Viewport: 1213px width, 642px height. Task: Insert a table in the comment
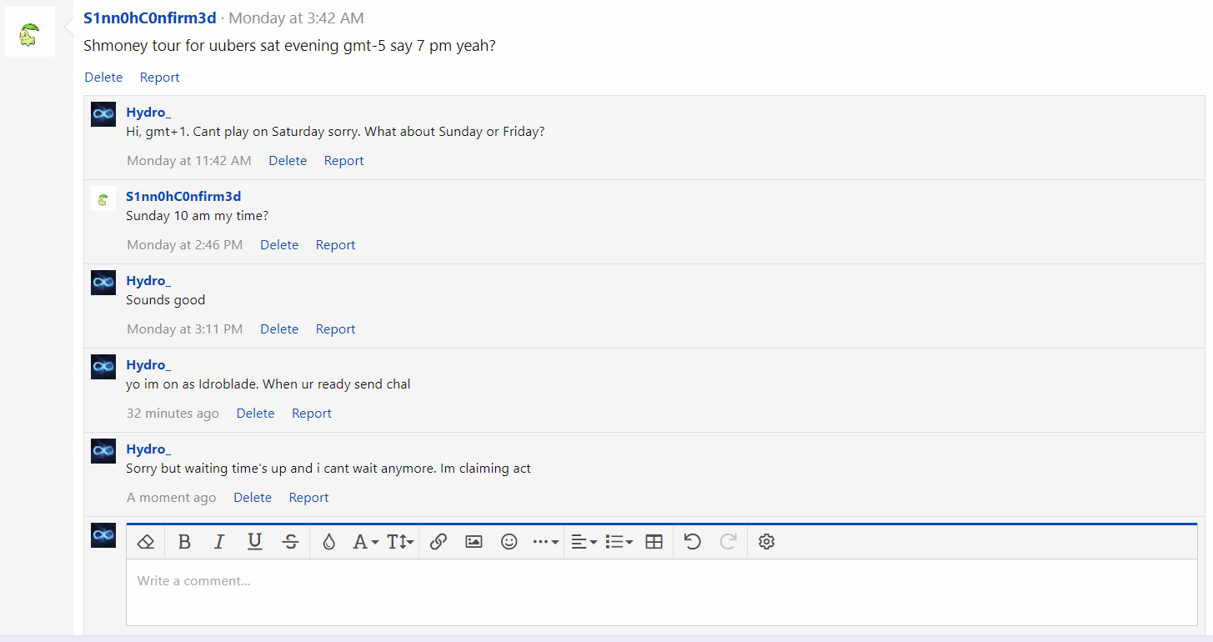(x=654, y=542)
